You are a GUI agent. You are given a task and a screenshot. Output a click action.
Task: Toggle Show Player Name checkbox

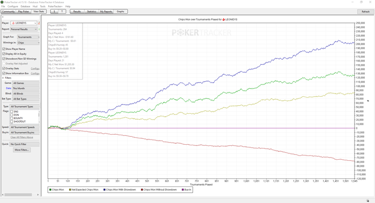(4, 49)
